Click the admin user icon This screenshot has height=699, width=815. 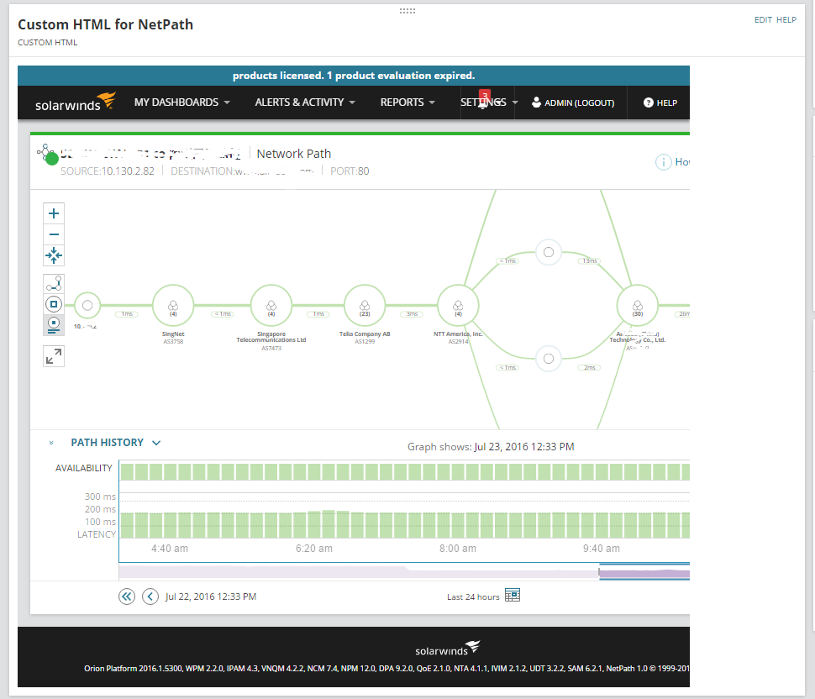pyautogui.click(x=536, y=102)
